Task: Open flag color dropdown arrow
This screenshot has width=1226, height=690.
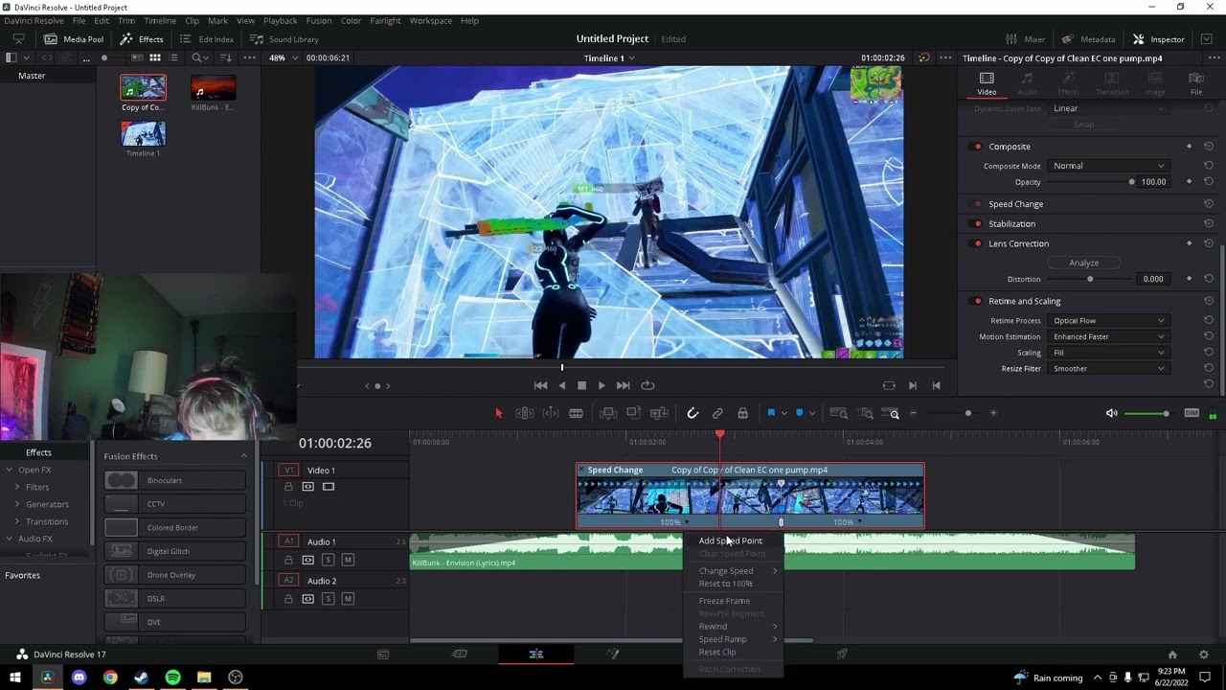Action: coord(783,413)
